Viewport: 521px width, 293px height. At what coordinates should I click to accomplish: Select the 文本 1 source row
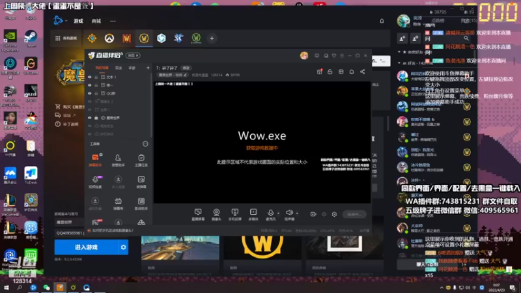coord(119,77)
